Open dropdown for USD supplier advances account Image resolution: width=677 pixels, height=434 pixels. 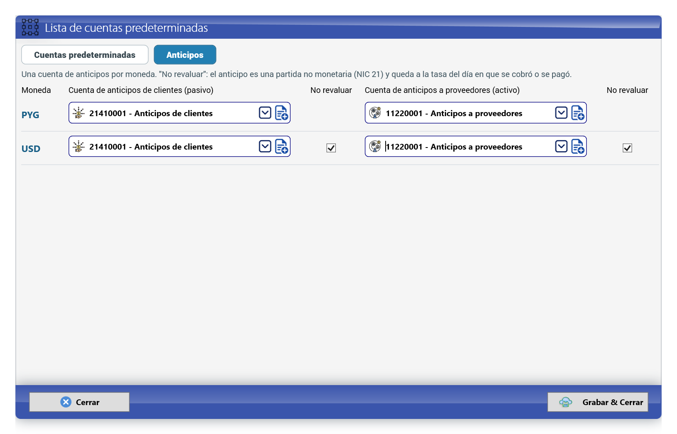click(562, 146)
